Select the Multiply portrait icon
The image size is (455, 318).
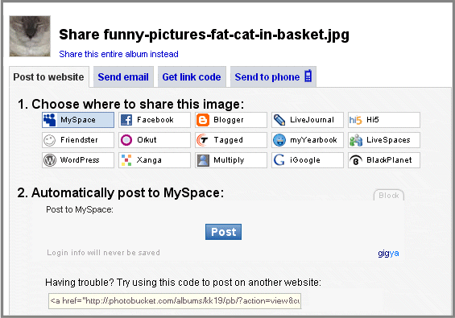(x=203, y=160)
